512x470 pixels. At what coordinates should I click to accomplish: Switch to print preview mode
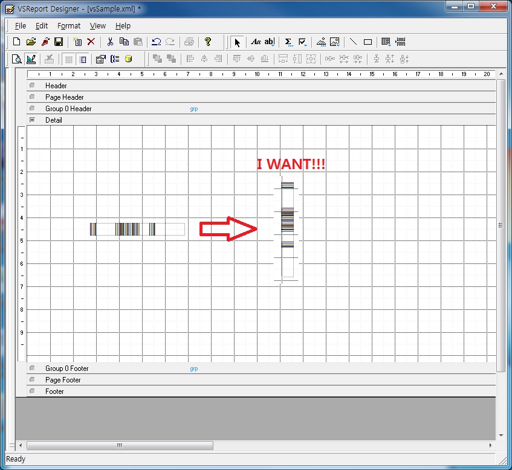point(17,59)
